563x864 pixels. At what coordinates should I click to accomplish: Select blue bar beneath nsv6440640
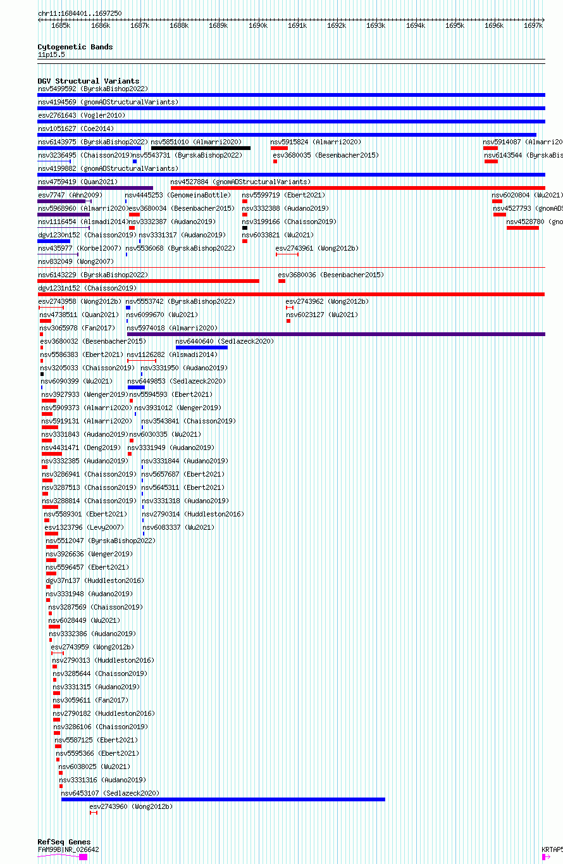click(x=201, y=347)
